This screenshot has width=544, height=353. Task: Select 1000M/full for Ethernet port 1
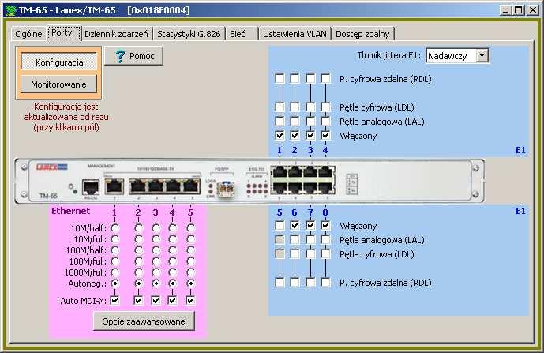coord(114,272)
